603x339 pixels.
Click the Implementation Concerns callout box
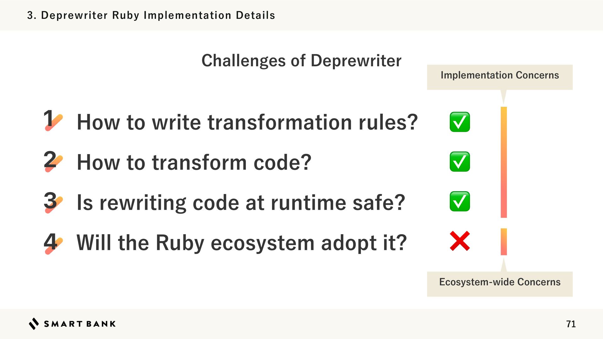[x=499, y=77]
